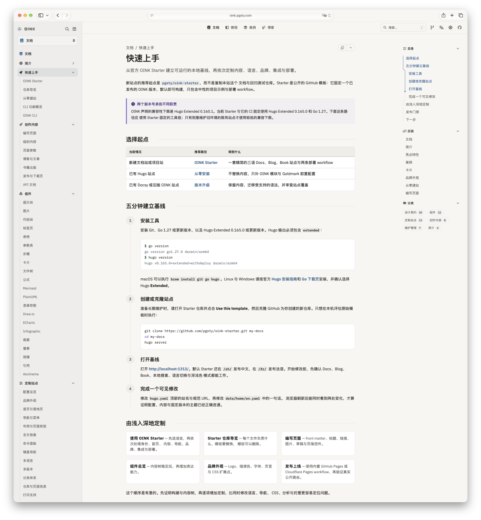Collapse the 快速上手 sidebar section
The image size is (481, 520).
tap(73, 72)
